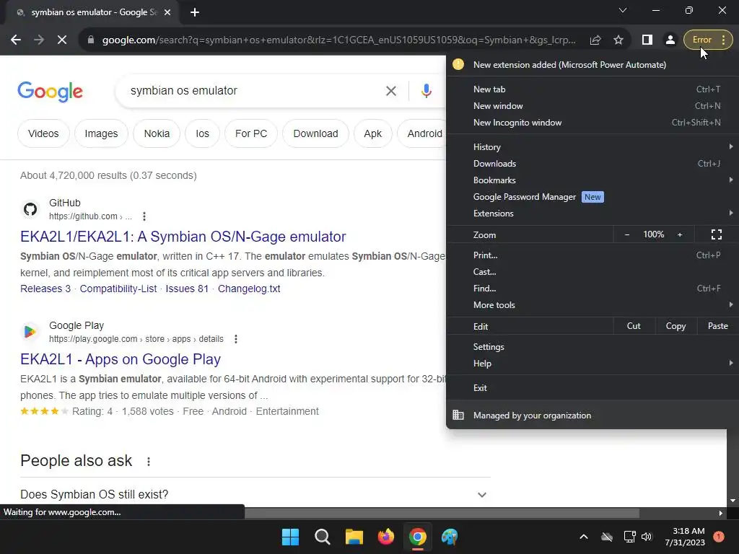Open the Issues 81 sitelink
Viewport: 739px width, 554px height.
(x=187, y=289)
